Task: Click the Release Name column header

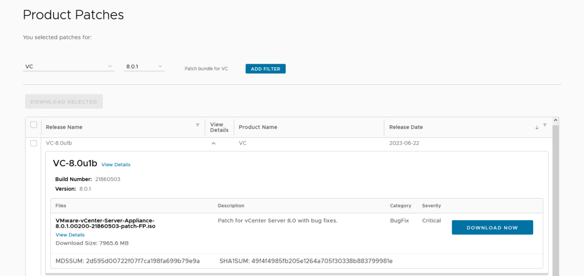Action: 64,127
